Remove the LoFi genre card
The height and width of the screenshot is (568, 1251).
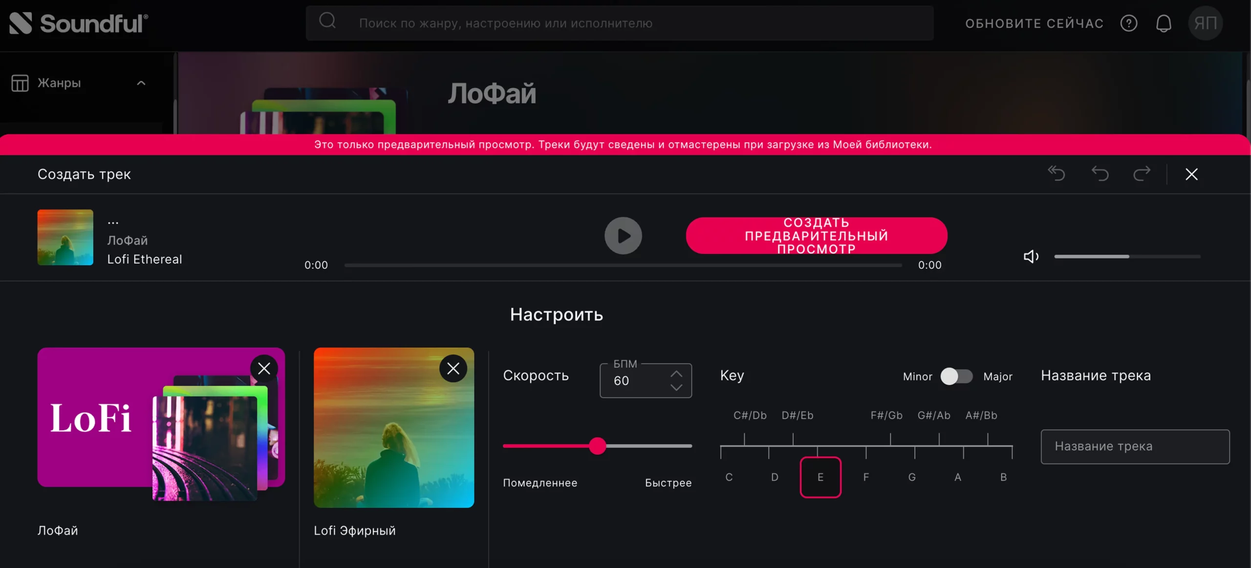[264, 368]
